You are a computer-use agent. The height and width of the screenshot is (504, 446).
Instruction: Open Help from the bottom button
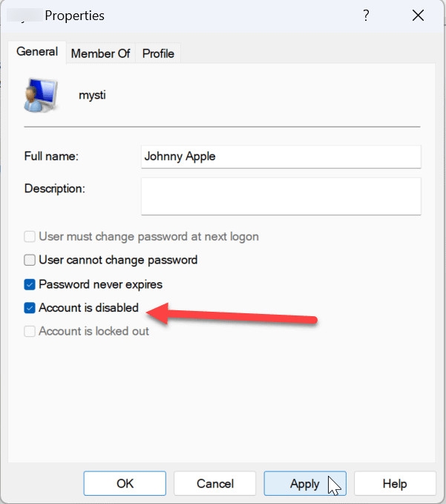(395, 483)
